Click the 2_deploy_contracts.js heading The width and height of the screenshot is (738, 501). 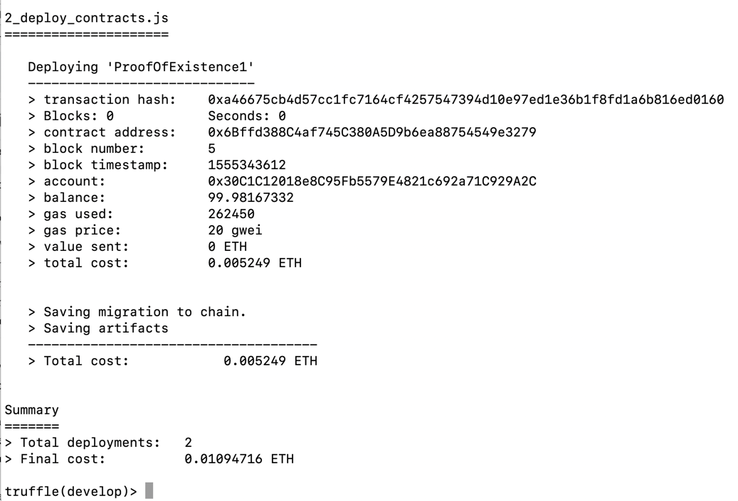(x=86, y=18)
